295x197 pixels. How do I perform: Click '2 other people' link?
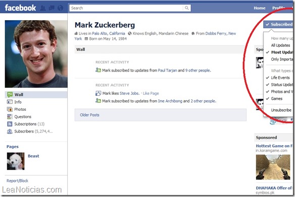[x=204, y=101]
